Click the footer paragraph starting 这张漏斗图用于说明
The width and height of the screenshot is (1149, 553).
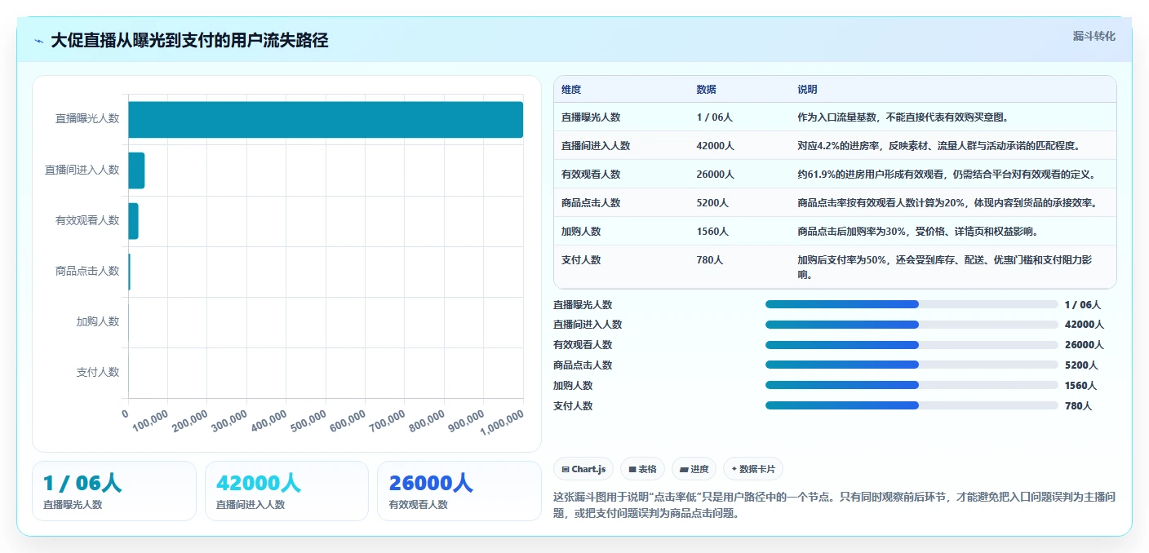(x=834, y=505)
